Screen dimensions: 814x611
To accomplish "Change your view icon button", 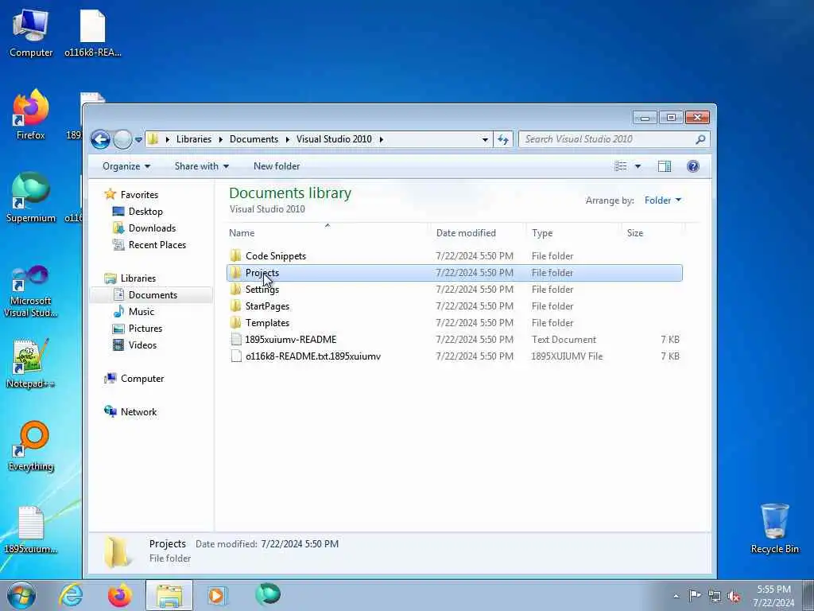I will [620, 166].
